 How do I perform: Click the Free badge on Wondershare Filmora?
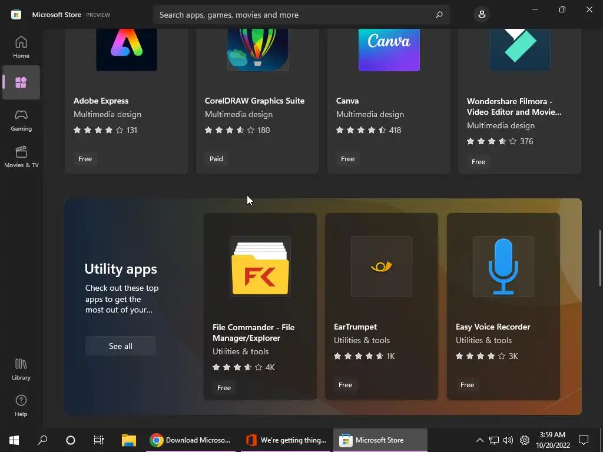click(x=478, y=162)
